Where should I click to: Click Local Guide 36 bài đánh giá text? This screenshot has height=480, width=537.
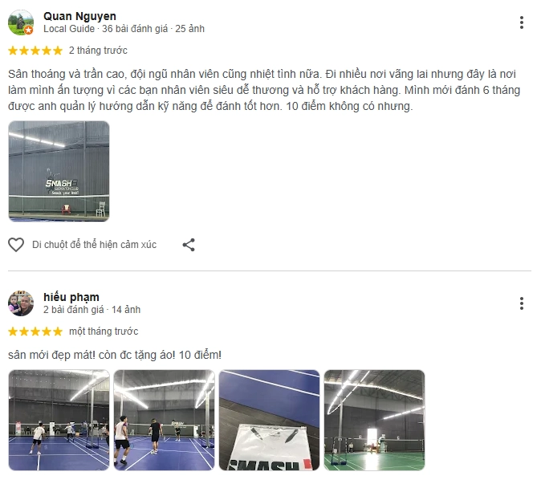[124, 29]
